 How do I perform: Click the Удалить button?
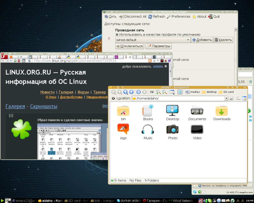point(223,40)
